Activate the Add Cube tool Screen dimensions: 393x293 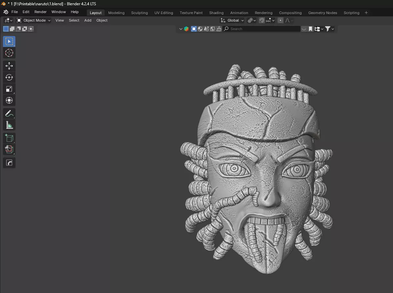point(9,138)
